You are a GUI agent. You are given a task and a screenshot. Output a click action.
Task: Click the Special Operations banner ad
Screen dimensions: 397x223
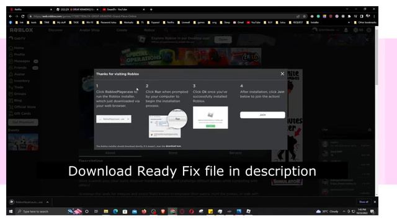191,56
